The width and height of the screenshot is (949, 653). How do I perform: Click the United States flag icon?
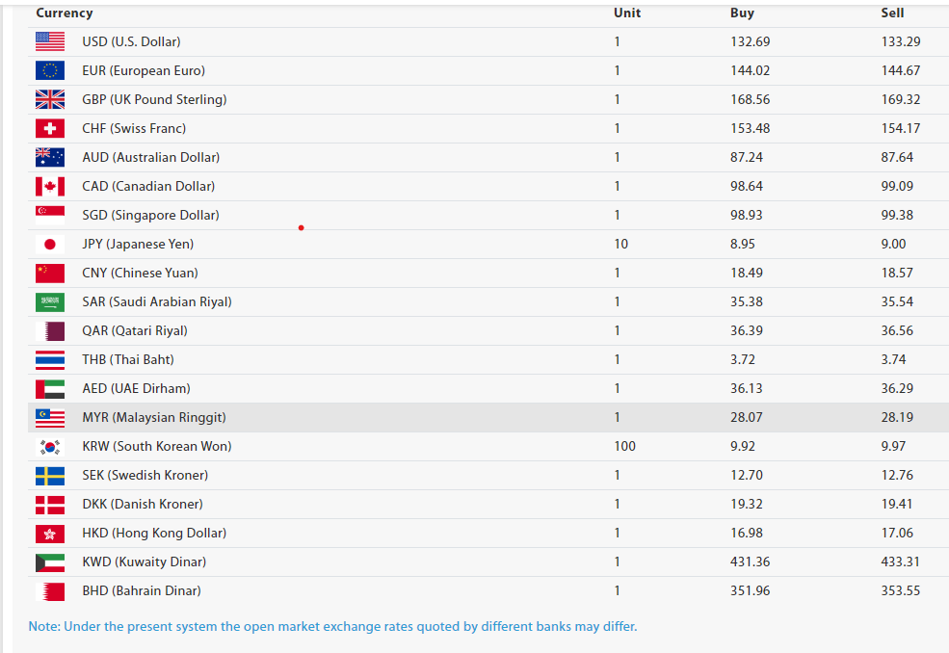(50, 41)
